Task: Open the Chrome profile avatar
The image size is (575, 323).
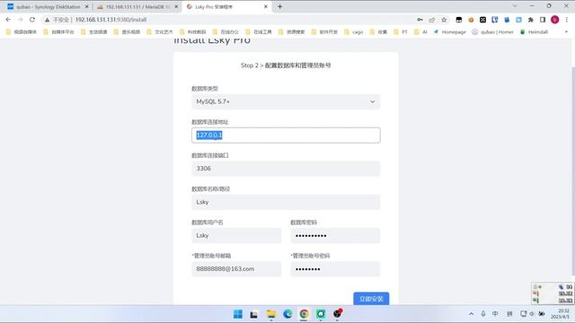Action: pyautogui.click(x=555, y=20)
